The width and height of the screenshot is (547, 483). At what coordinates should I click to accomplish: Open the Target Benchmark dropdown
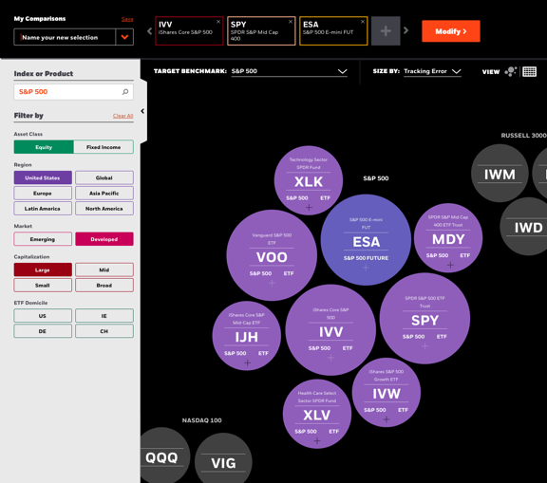point(290,71)
